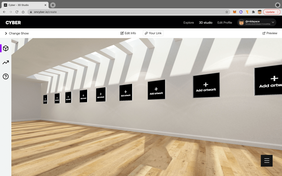Expand the Change Show chevron
This screenshot has height=176, width=282.
6,33
